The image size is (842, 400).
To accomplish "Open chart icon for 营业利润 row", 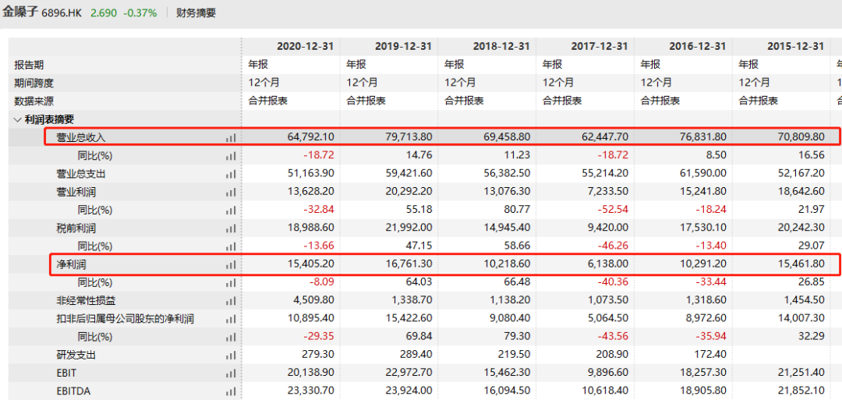I will click(231, 193).
